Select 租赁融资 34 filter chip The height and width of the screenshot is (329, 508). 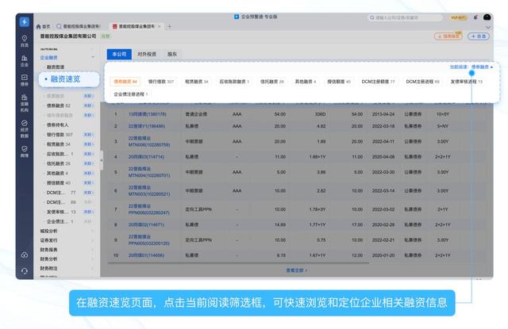196,82
